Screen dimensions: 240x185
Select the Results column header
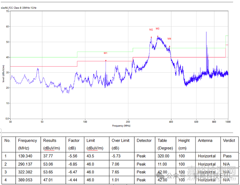point(50,141)
